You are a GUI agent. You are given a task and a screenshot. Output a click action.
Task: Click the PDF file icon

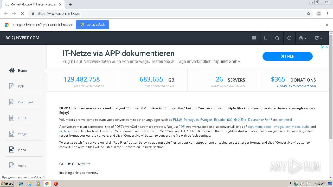(x=12, y=86)
